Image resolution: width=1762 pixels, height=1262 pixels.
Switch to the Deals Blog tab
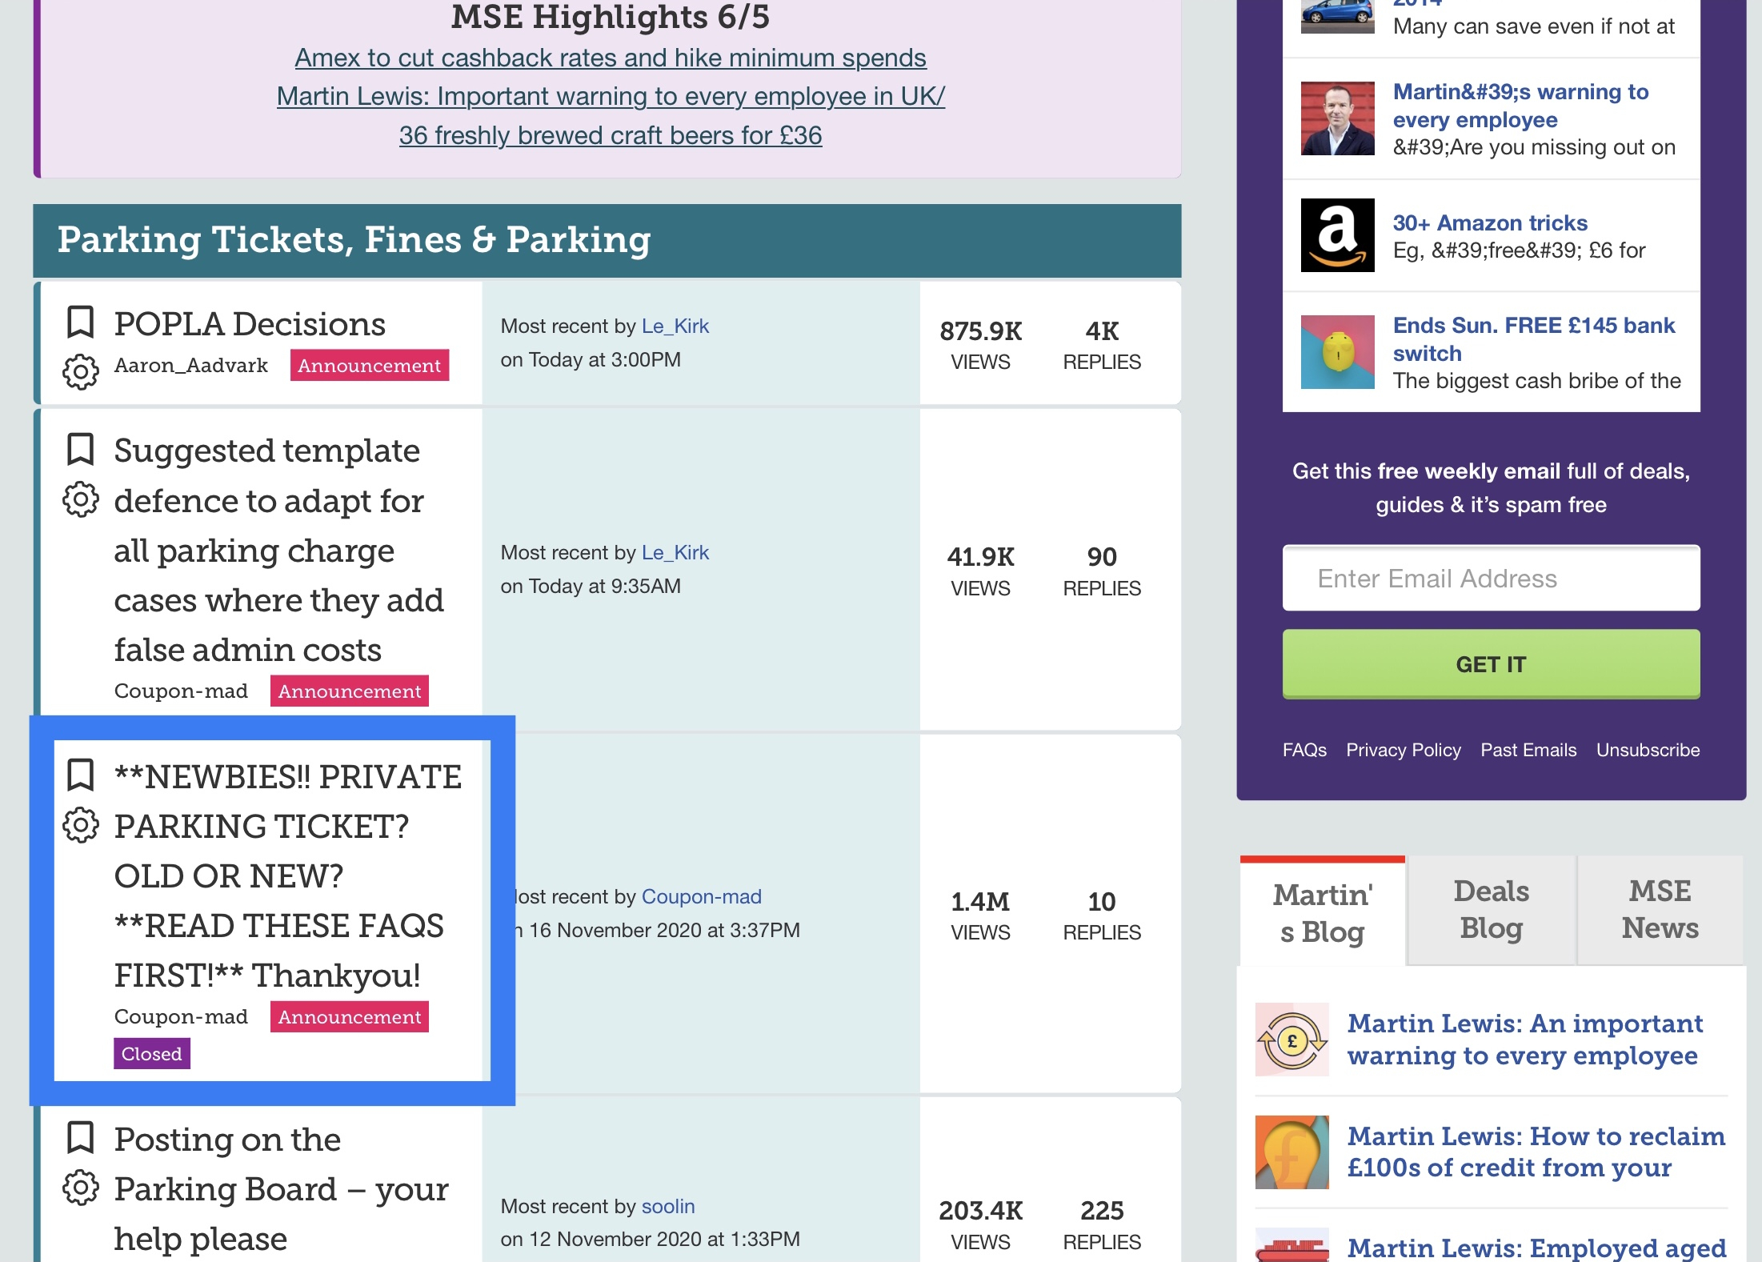tap(1491, 910)
